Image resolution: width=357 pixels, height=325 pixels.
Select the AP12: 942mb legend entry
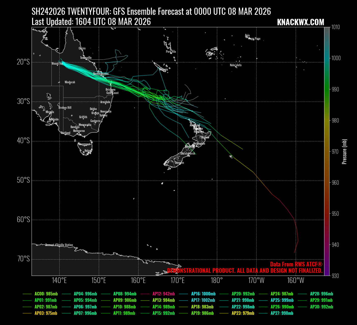[163, 294]
